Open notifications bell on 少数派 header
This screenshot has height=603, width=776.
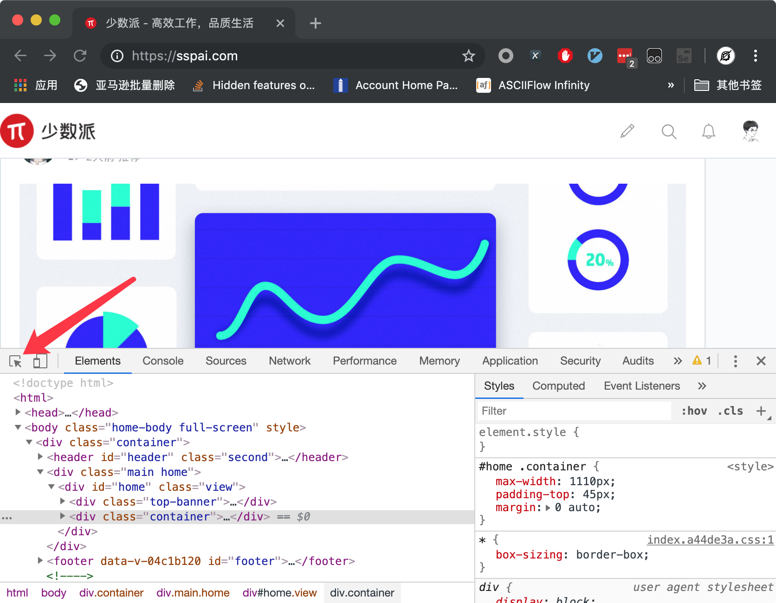[x=708, y=132]
